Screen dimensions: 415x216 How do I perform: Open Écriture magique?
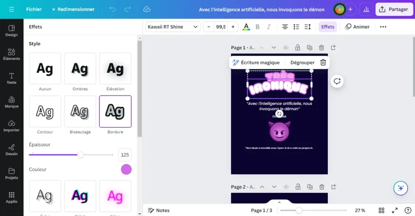pos(256,63)
